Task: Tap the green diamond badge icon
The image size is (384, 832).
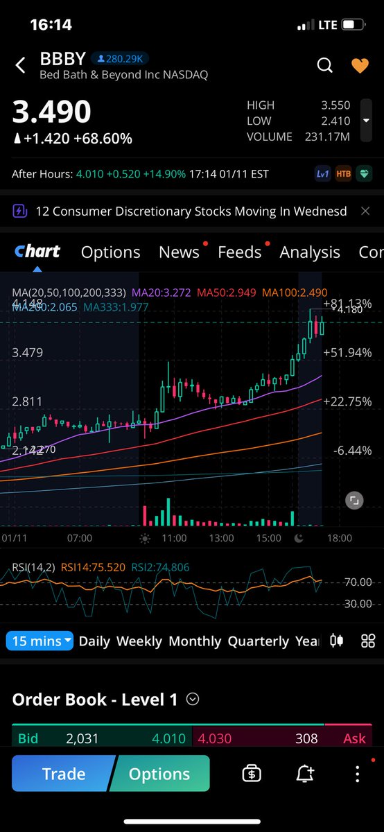Action: point(365,174)
